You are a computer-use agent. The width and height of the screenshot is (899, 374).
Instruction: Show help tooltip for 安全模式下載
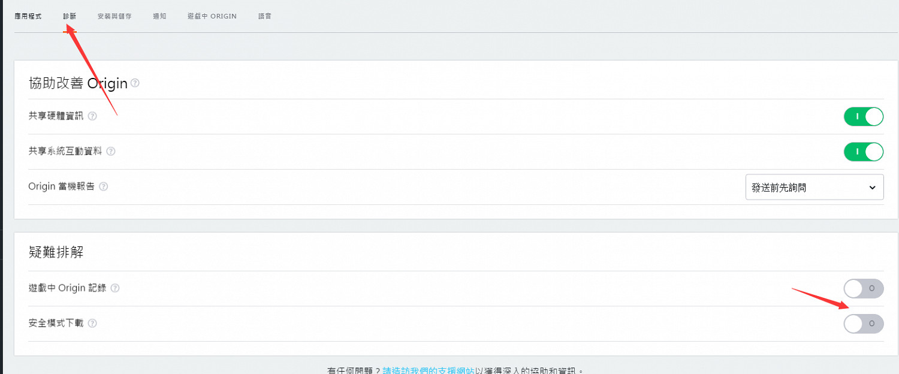(x=93, y=324)
